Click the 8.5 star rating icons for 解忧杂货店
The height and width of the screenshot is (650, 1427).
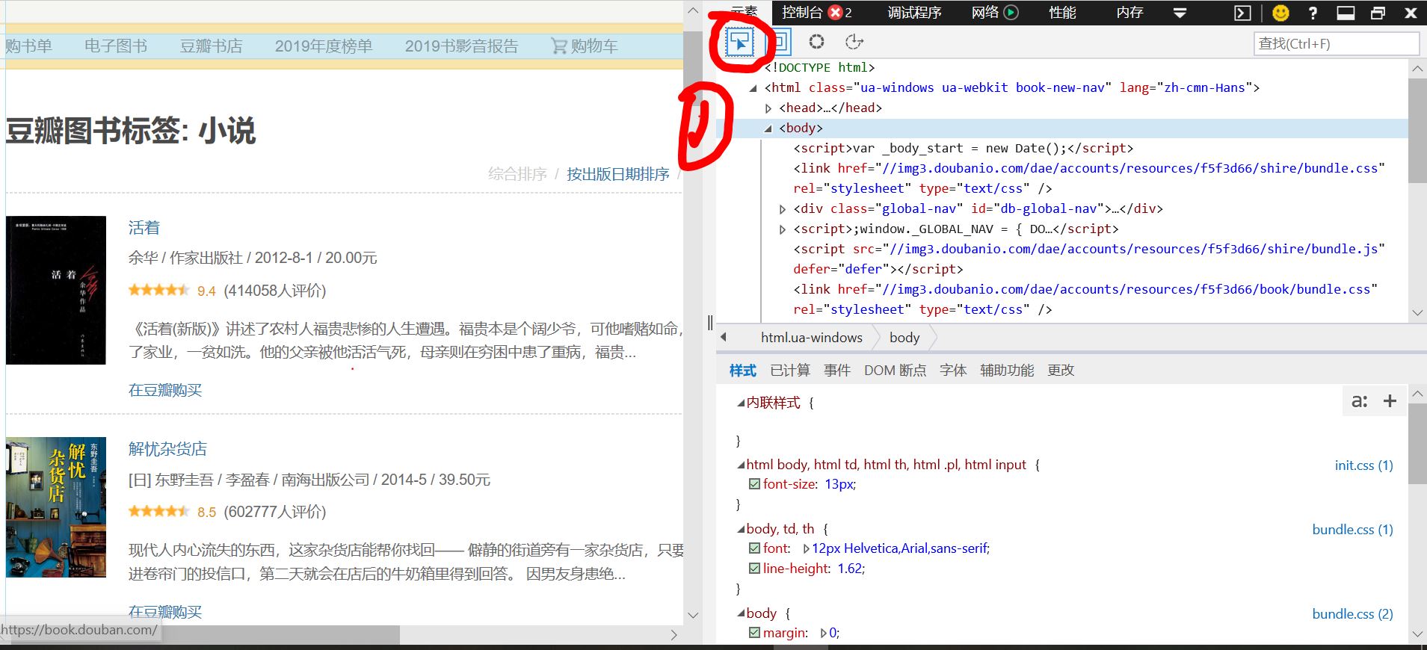tap(158, 511)
